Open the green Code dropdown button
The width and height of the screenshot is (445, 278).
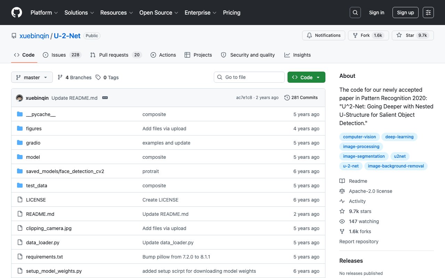pyautogui.click(x=306, y=77)
